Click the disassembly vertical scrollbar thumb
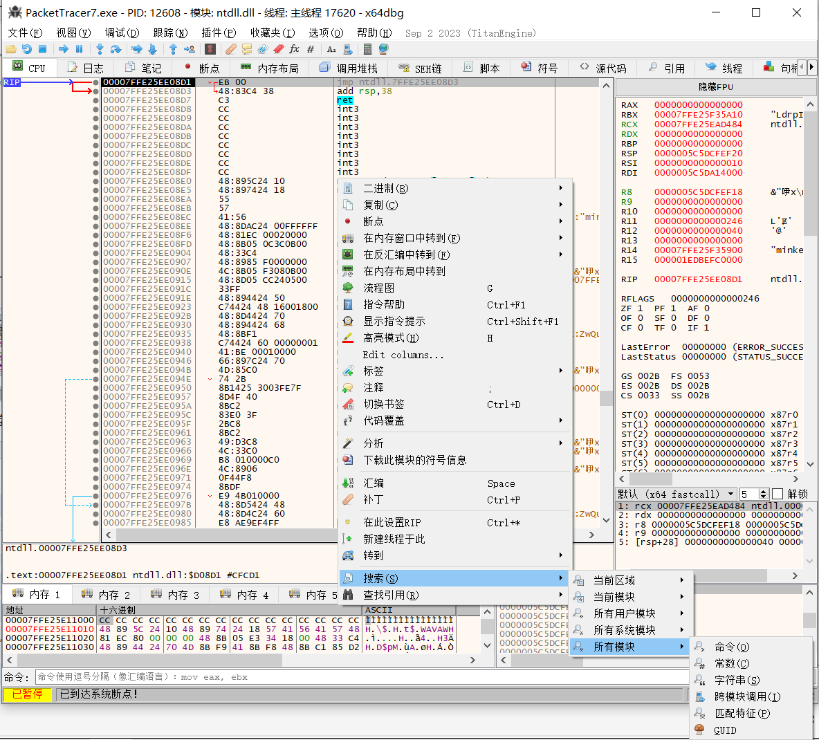This screenshot has width=819, height=740. point(606,398)
